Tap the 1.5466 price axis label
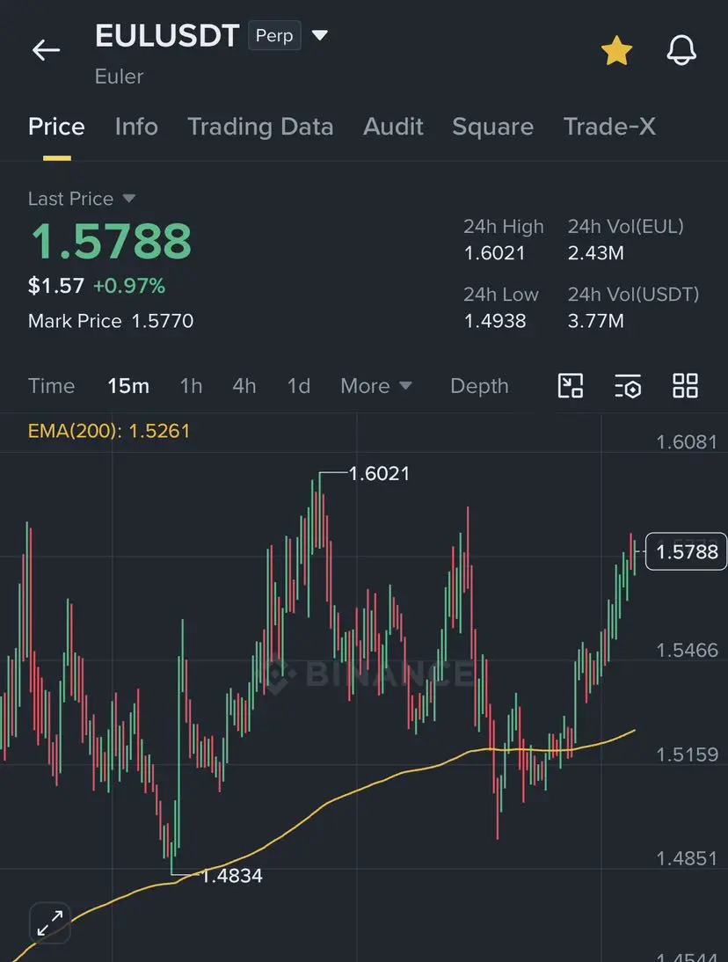 tap(687, 651)
